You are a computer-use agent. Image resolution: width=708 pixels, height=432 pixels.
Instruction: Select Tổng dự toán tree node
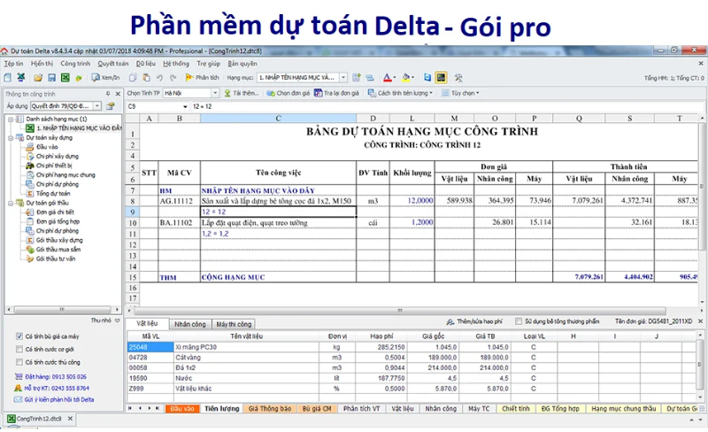53,193
